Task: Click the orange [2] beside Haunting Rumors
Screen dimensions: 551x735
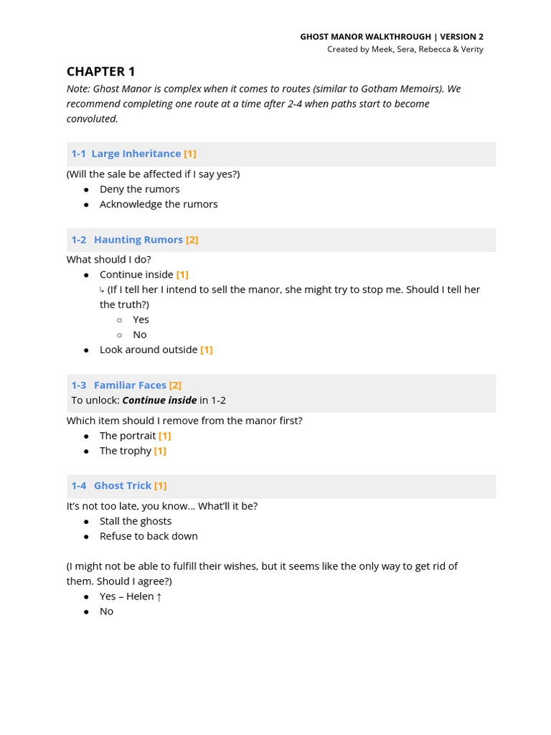Action: 192,240
